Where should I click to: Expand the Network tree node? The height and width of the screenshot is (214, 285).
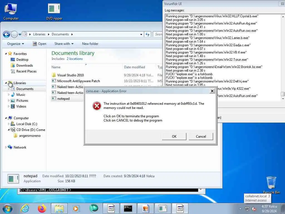click(6, 147)
